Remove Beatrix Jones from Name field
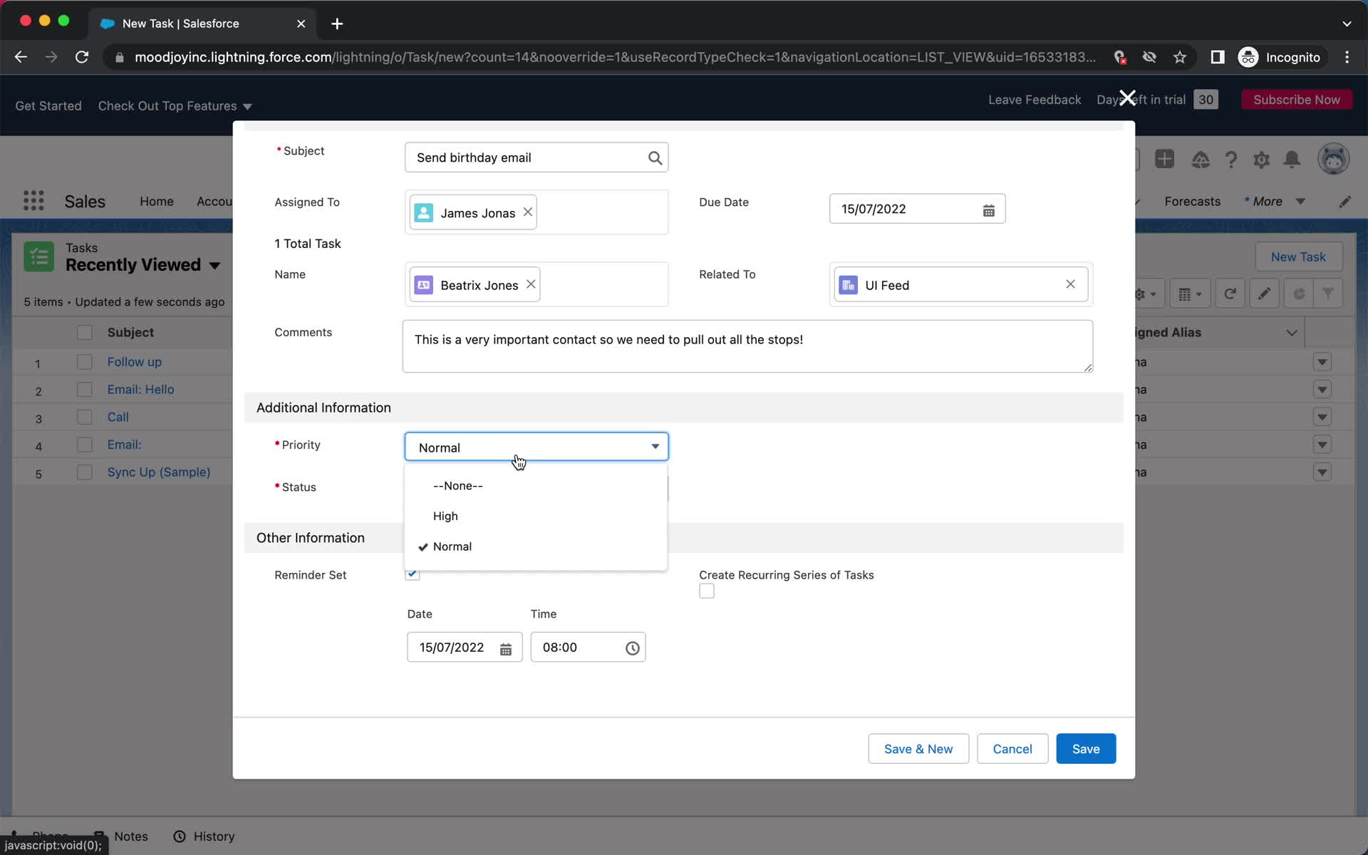This screenshot has width=1368, height=855. 531,284
